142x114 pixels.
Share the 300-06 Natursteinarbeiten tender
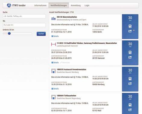130,31
